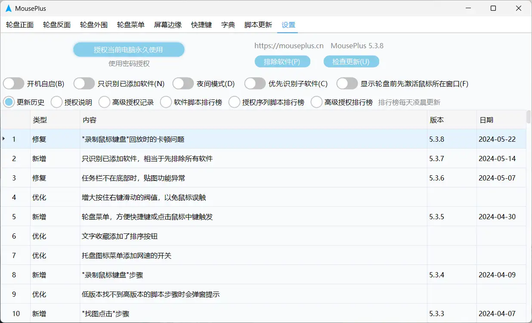Click date cell 2024-05-07
Image resolution: width=532 pixels, height=323 pixels.
coord(501,178)
